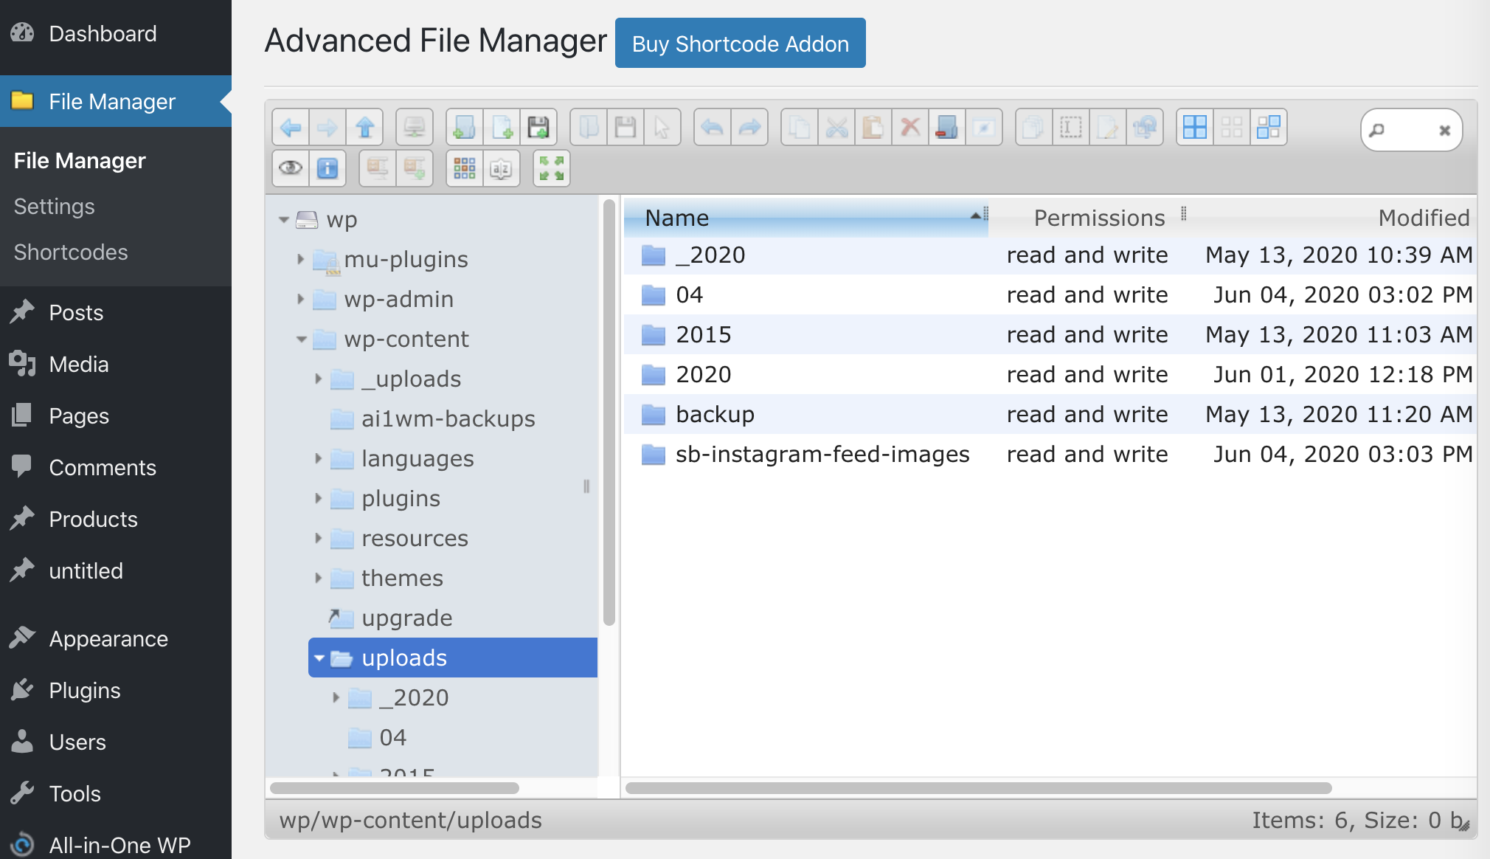
Task: Open Posts in the admin sidebar
Action: (x=116, y=313)
